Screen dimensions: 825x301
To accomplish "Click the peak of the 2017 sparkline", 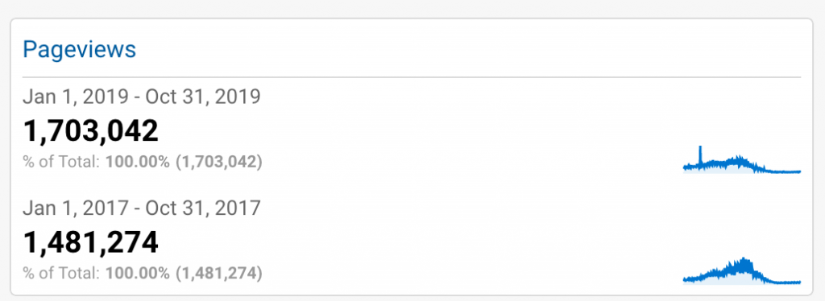I will [x=744, y=261].
